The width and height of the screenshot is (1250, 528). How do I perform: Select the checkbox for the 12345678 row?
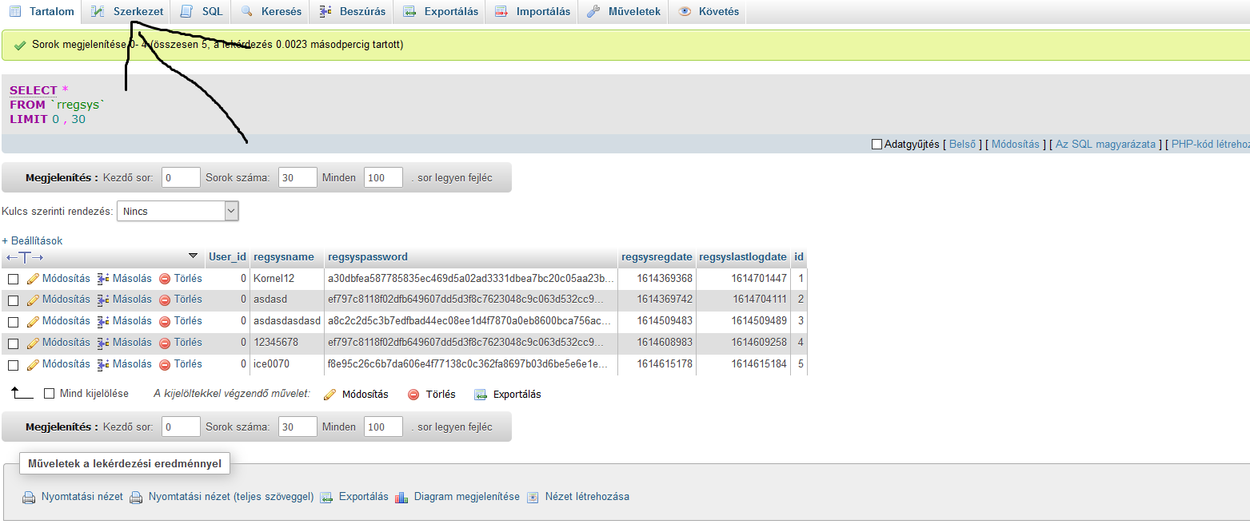point(13,343)
